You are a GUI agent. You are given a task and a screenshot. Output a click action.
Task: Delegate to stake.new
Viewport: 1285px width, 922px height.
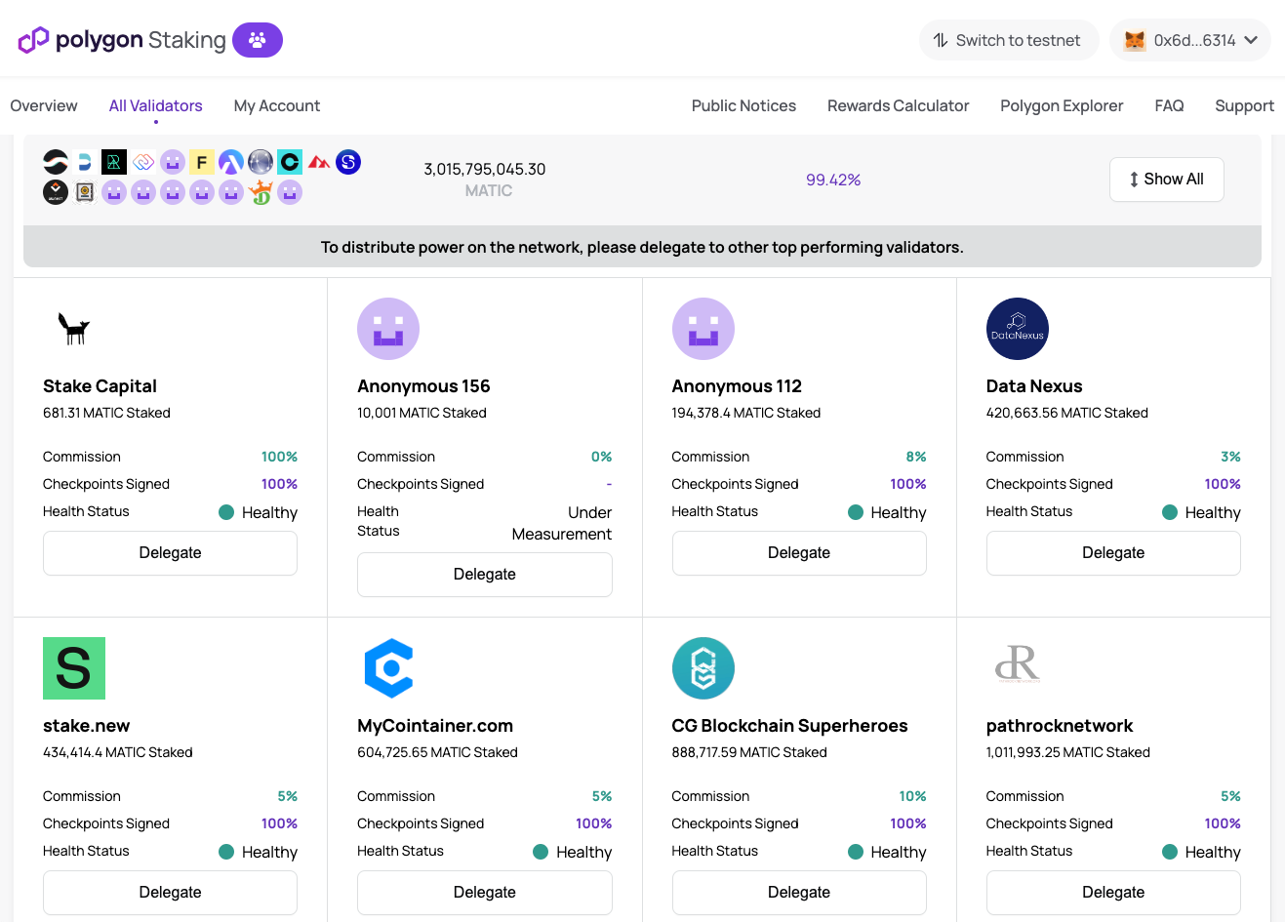[x=170, y=893]
